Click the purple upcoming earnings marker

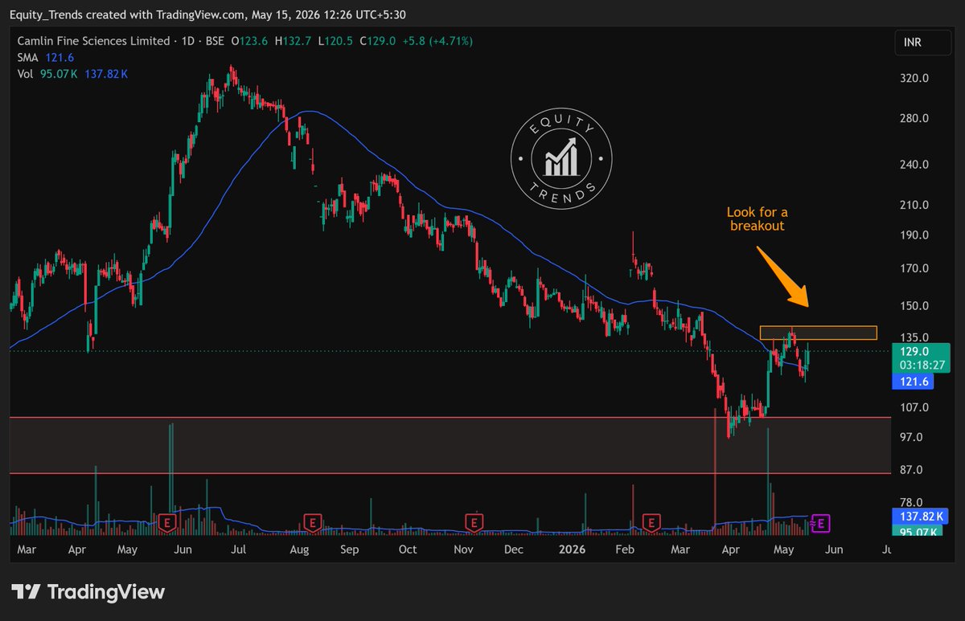tap(823, 524)
